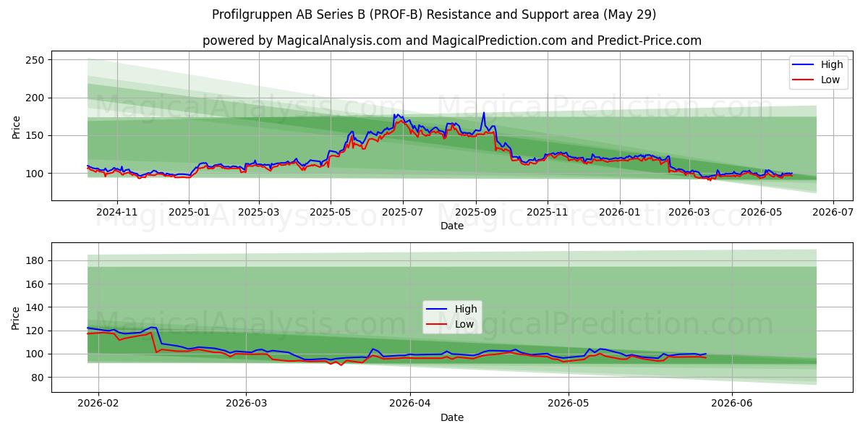Screen dimensions: 868x434
Task: Click top chart x-axis label '2025-07'
Action: pyautogui.click(x=403, y=212)
